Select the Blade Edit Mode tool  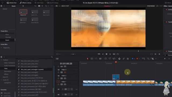pos(100,59)
